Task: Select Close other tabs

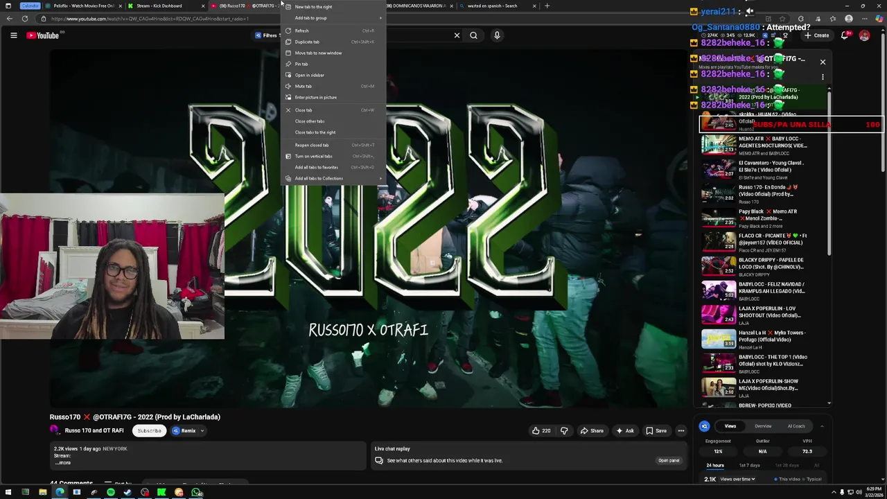Action: coord(333,121)
